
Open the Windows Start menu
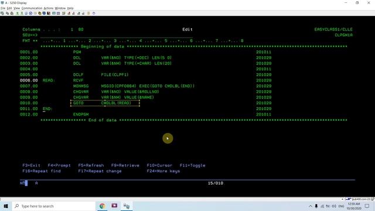point(6,206)
